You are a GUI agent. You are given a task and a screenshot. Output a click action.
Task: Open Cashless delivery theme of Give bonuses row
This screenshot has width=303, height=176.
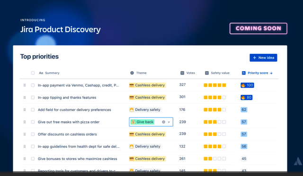(x=147, y=159)
